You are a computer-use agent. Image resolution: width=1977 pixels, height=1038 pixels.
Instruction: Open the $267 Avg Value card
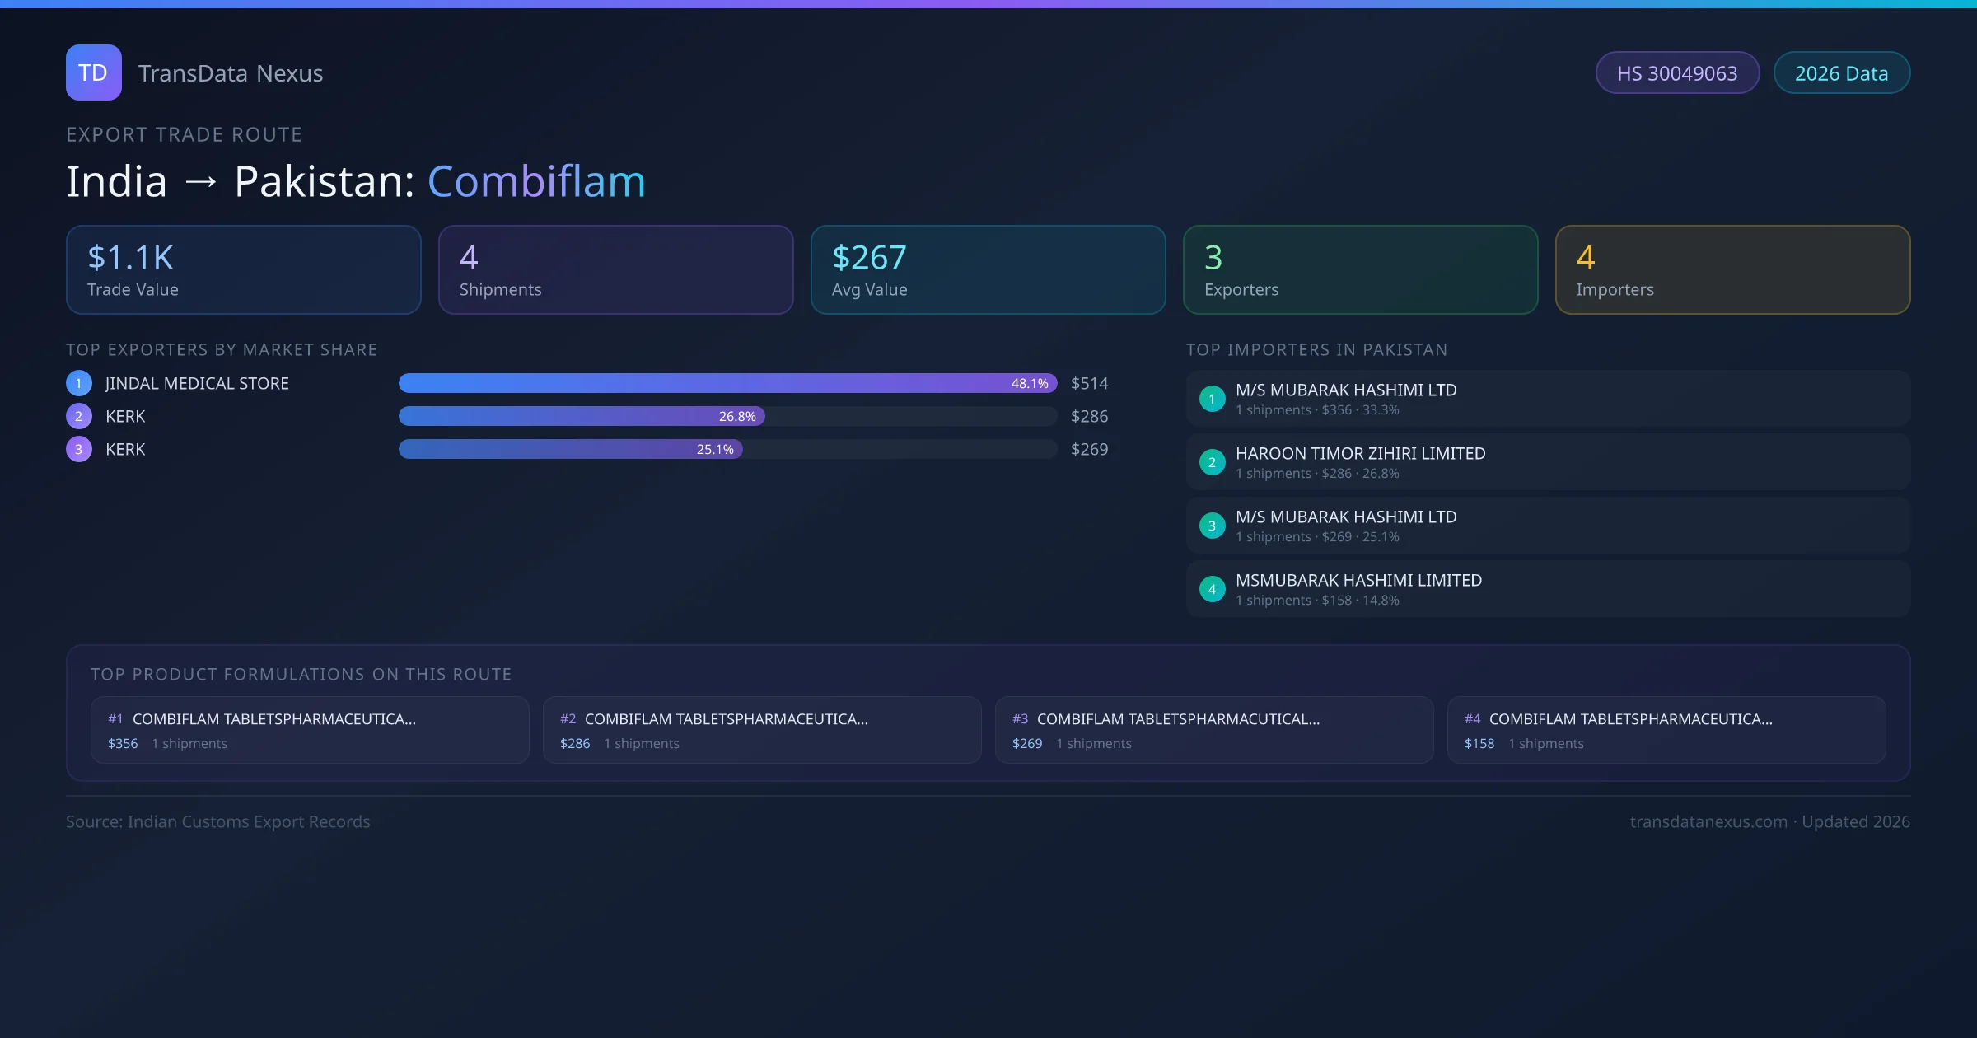(988, 270)
